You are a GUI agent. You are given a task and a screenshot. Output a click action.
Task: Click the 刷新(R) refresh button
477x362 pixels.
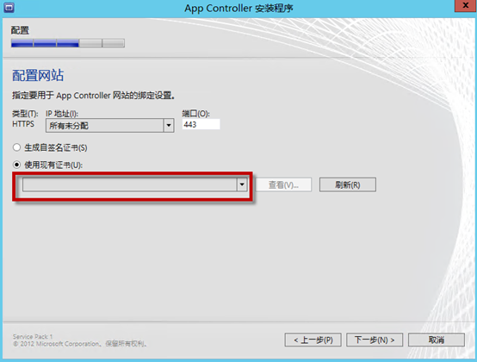click(347, 184)
